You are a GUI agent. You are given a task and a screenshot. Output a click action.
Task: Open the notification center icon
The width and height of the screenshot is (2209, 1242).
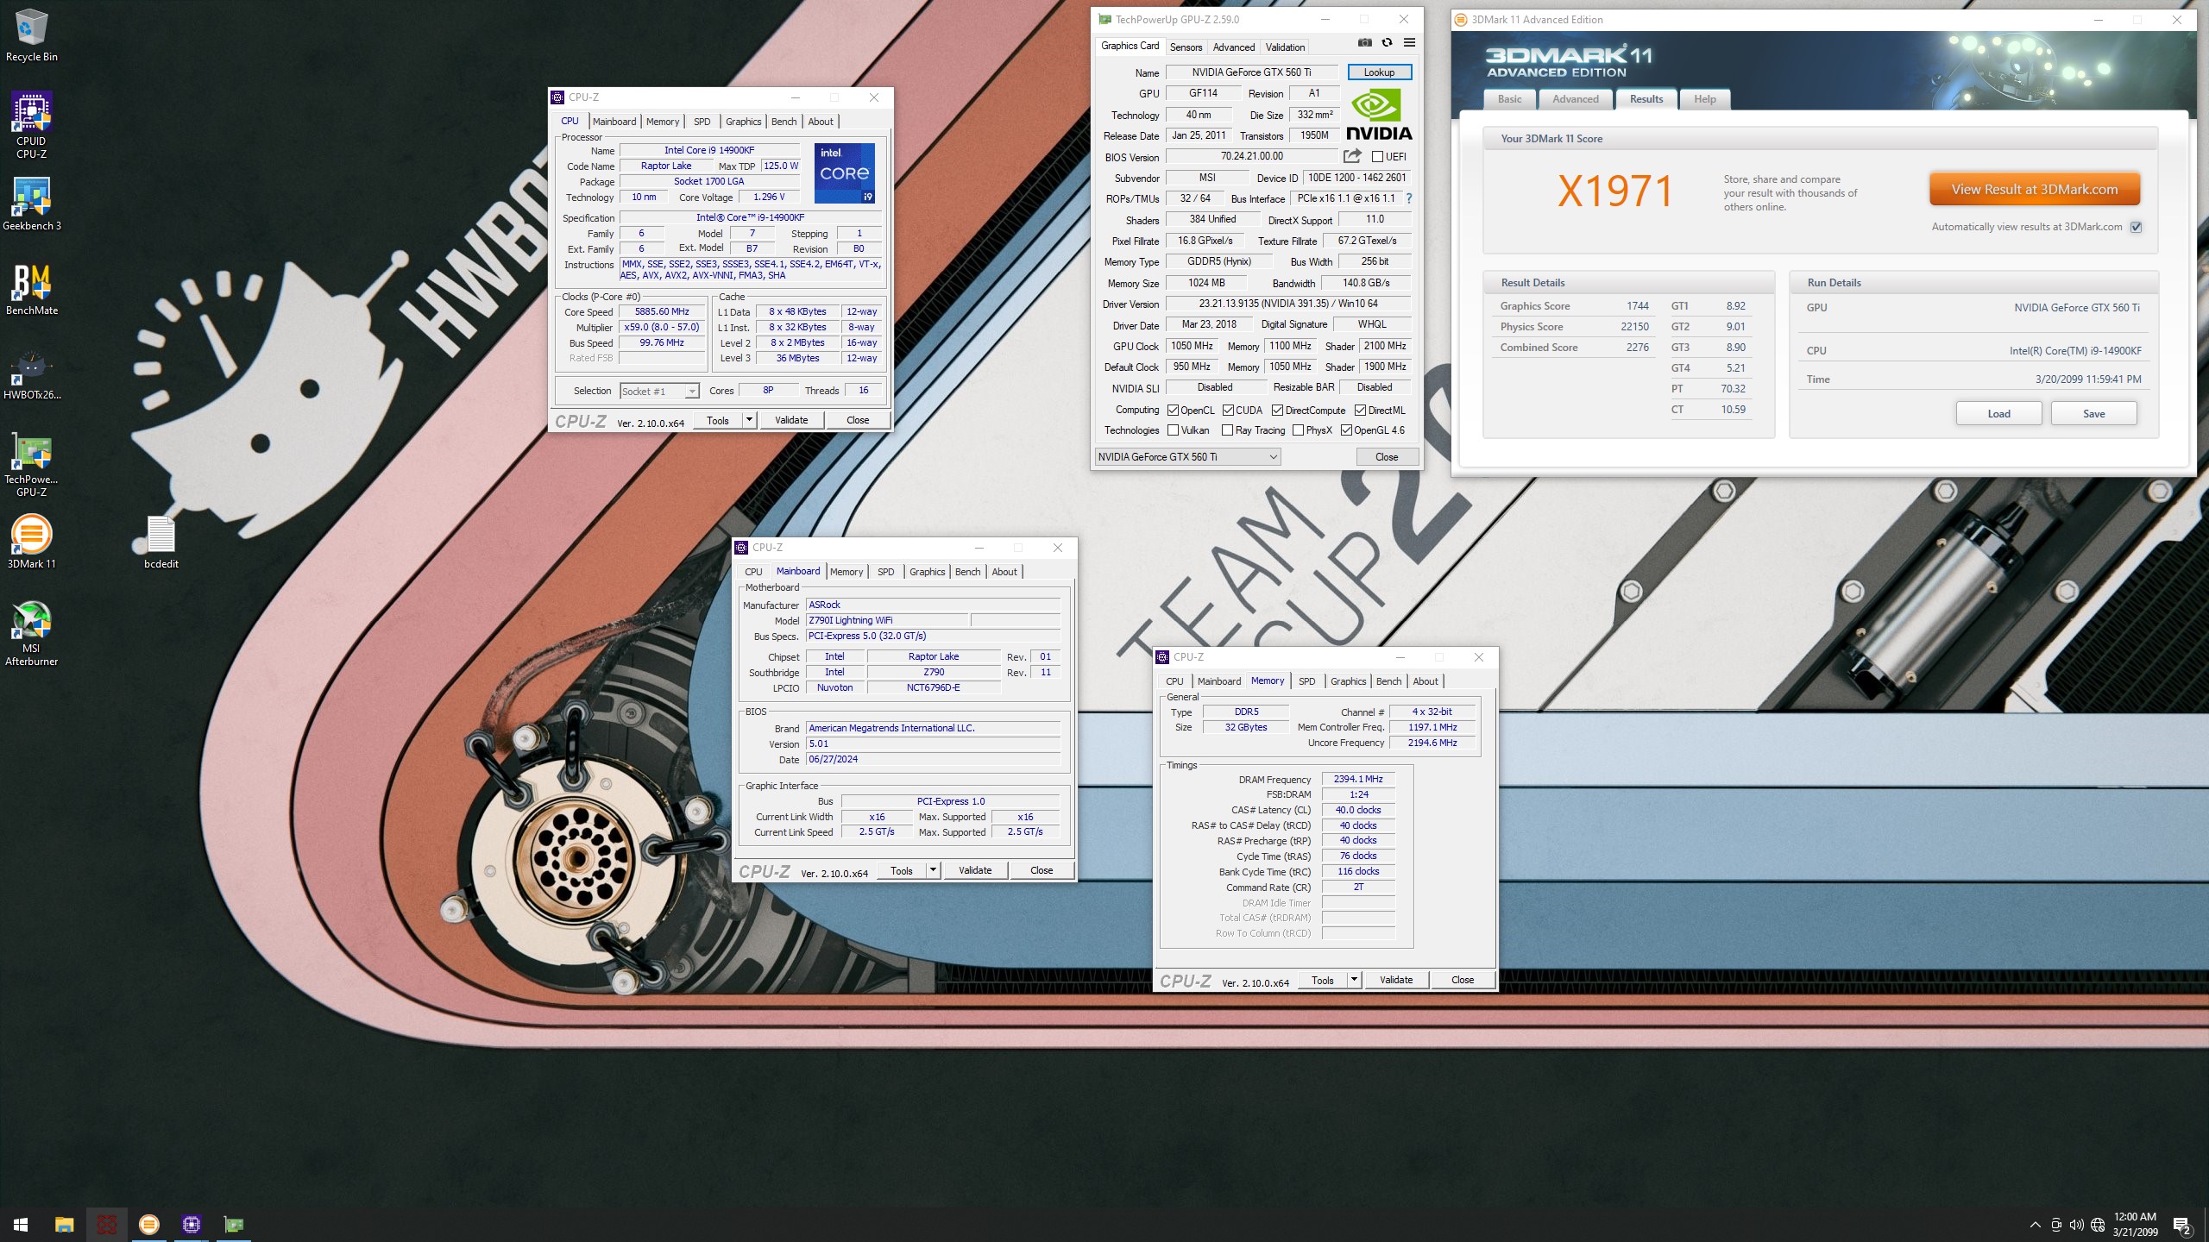point(2182,1225)
